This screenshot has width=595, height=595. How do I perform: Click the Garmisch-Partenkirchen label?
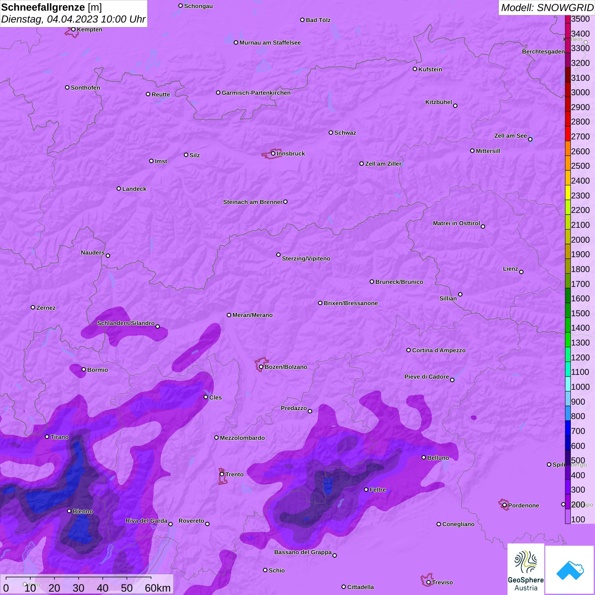click(x=256, y=93)
